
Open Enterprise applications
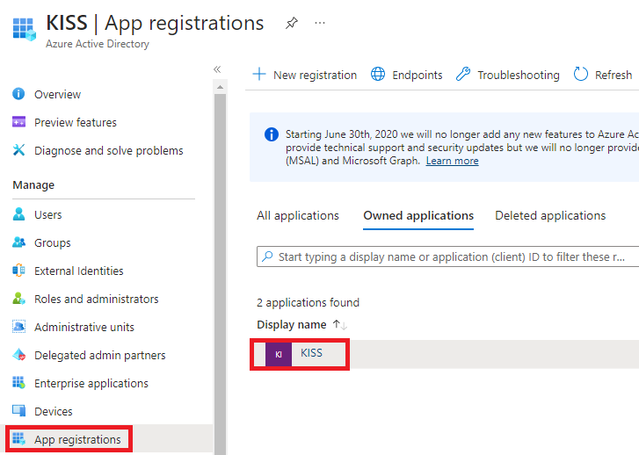pos(91,384)
